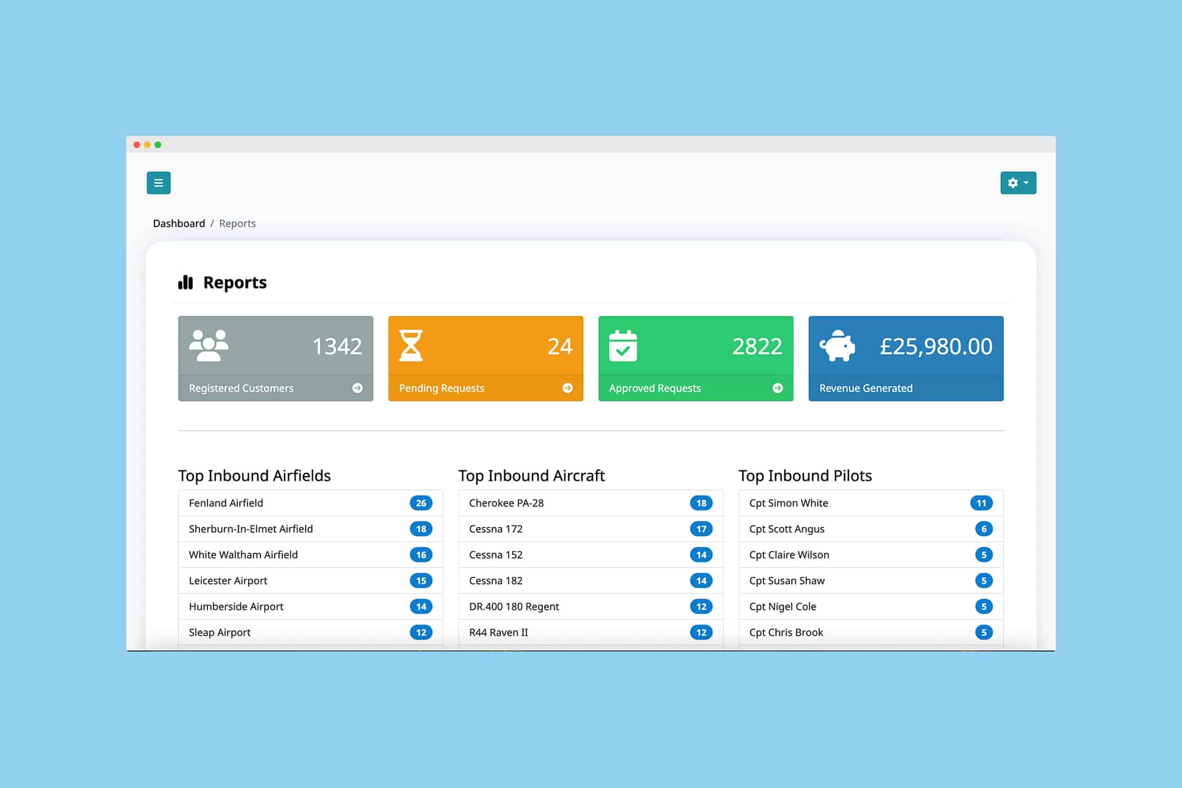1182x788 pixels.
Task: Select DR.400 180 Regent row
Action: (590, 606)
